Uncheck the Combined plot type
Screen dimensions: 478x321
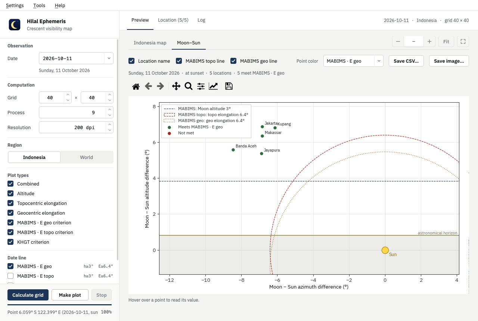[x=10, y=184]
